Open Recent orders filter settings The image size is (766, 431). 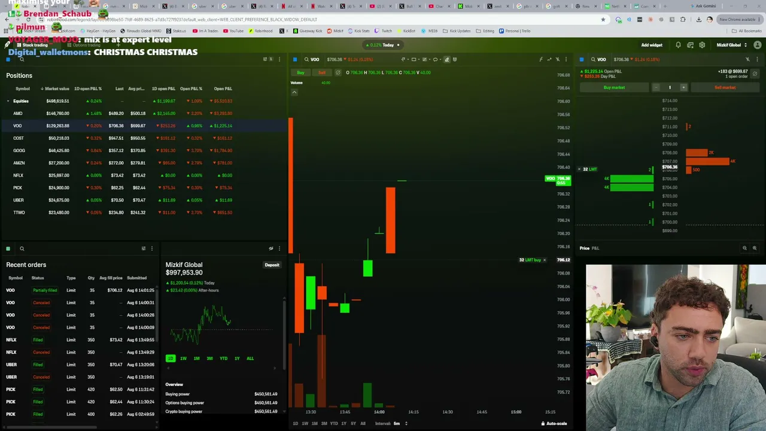pos(143,248)
